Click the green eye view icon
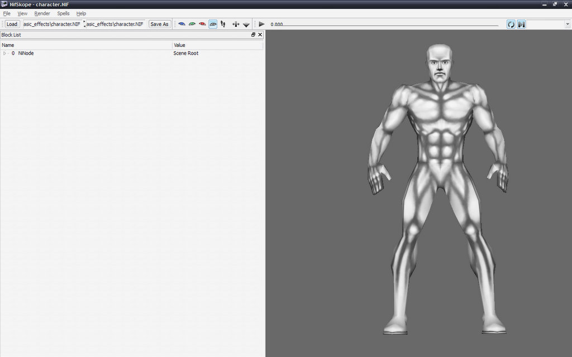Viewport: 572px width, 357px height. [192, 24]
